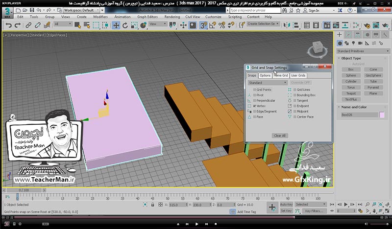Enable the Endpoint snap checkbox
Viewport: 392px width, 229px height.
click(x=295, y=106)
